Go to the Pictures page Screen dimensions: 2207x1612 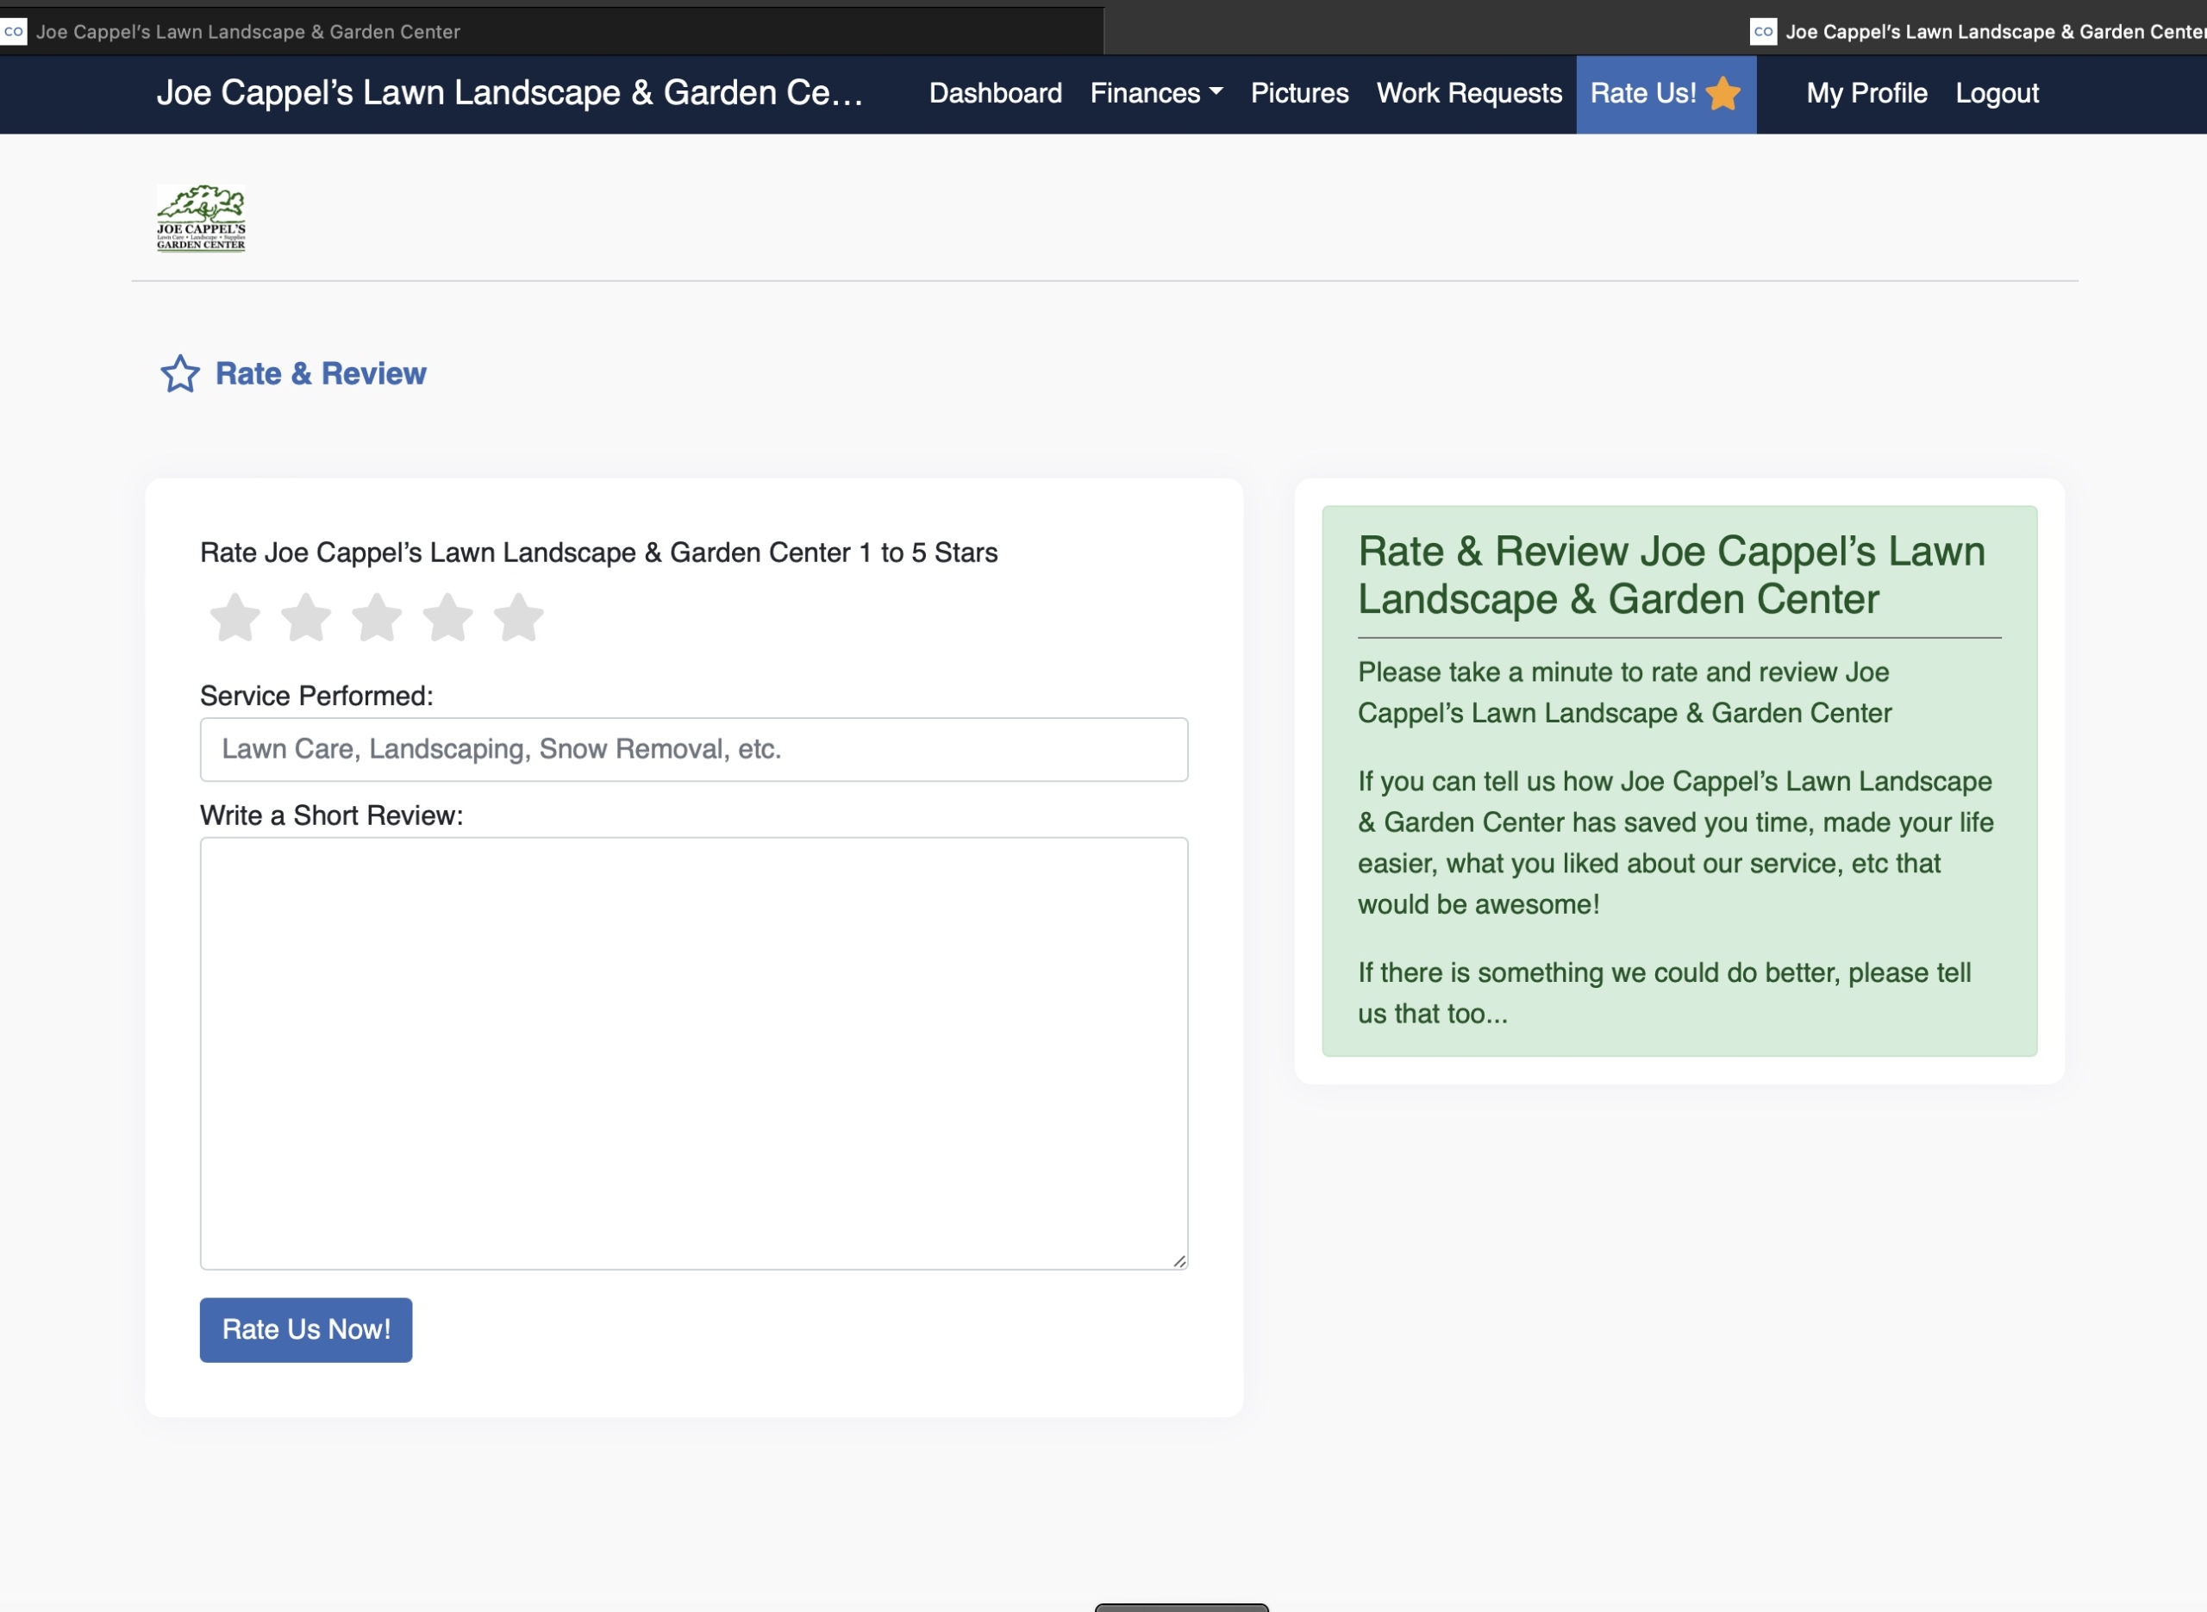[1299, 94]
